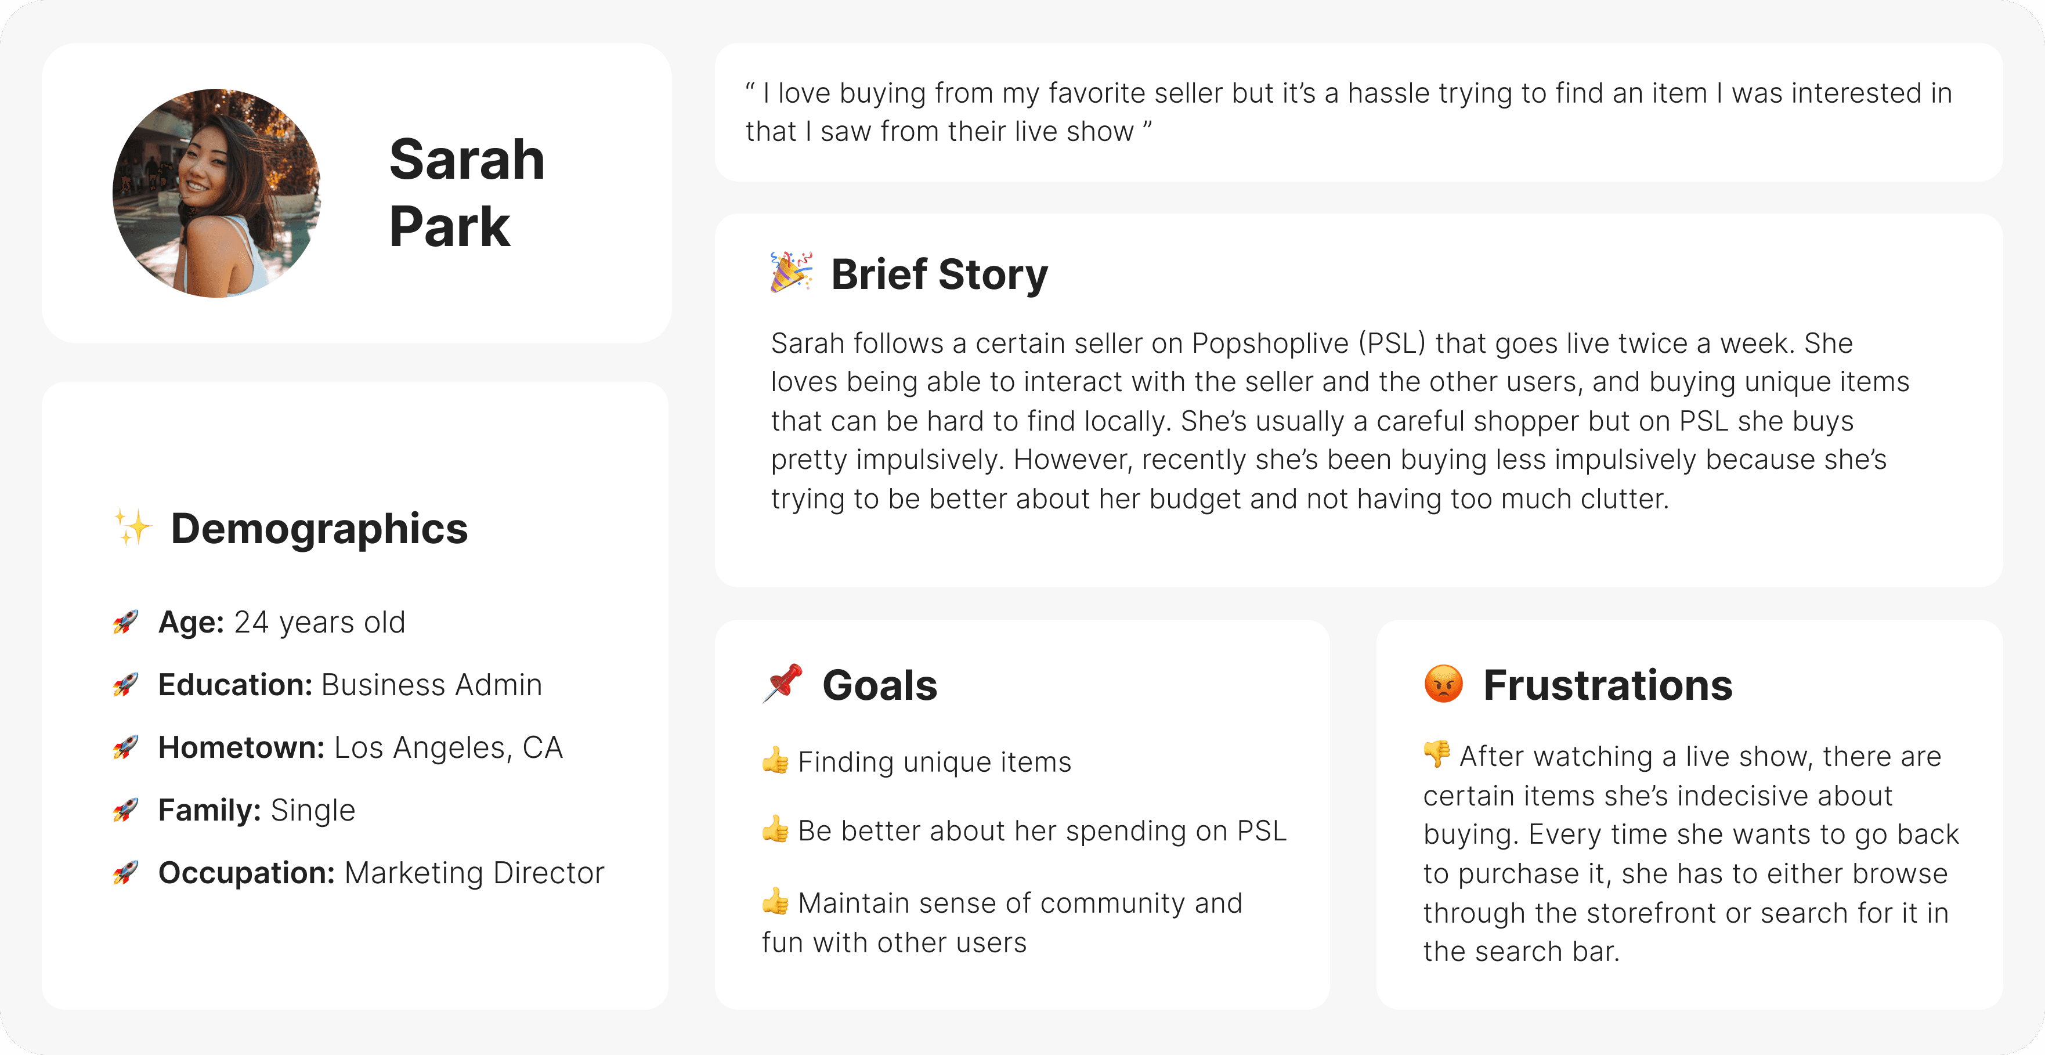This screenshot has width=2045, height=1055.
Task: Click the thumbs-up beside Finding unique items
Action: [776, 760]
